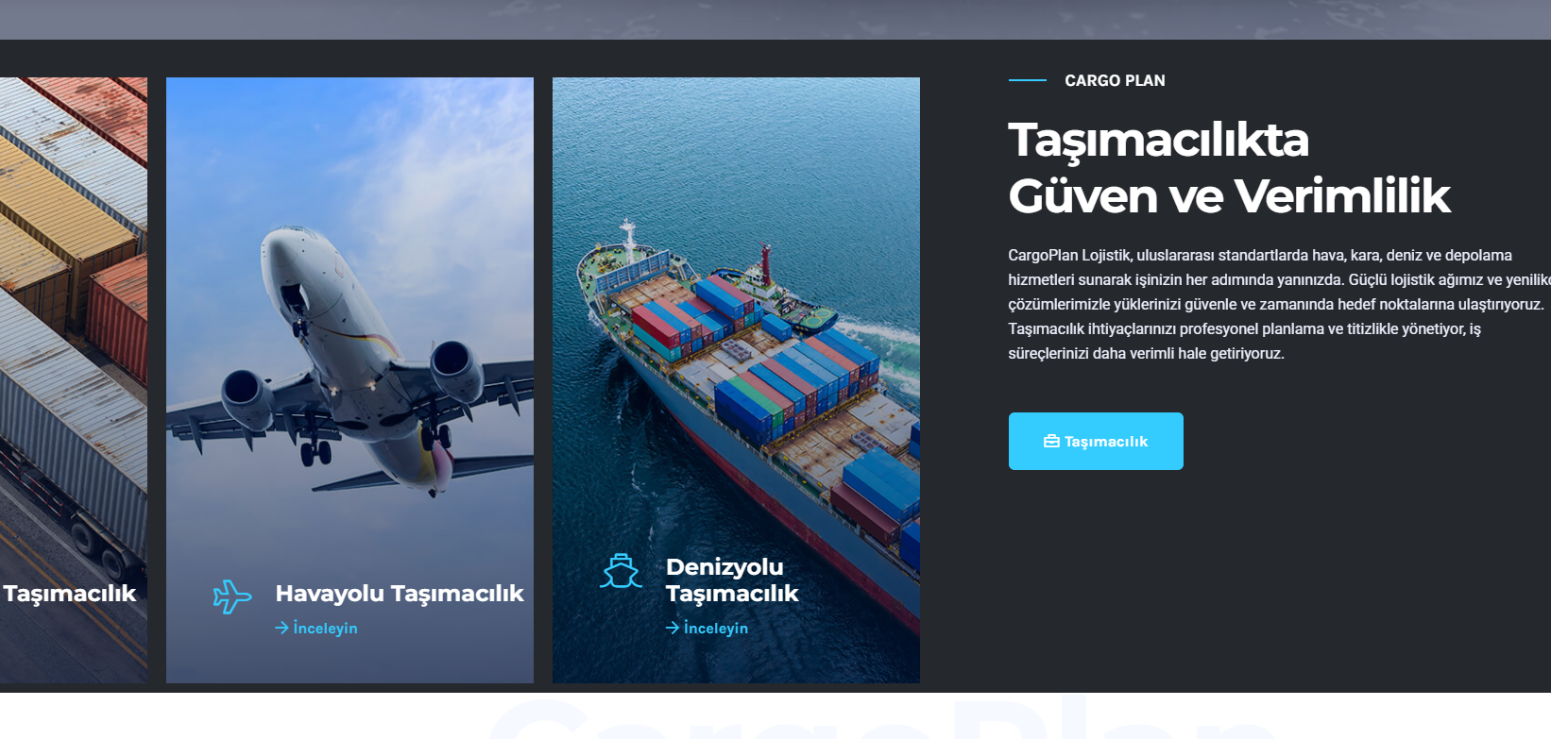This screenshot has width=1551, height=739.
Task: Select the Denizyolu Taşımacılık card title
Action: (x=731, y=579)
